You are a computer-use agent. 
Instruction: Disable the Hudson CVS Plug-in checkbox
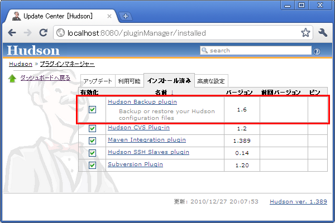pyautogui.click(x=92, y=128)
